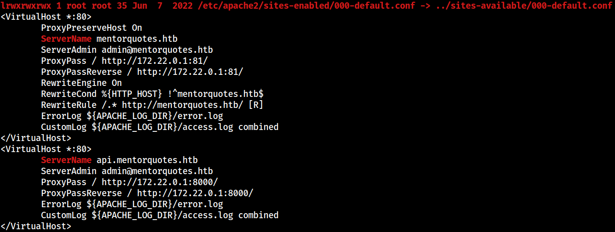Click api.mentorquotes.htb hostname text
Screen dimensions: 615x232
coord(147,160)
